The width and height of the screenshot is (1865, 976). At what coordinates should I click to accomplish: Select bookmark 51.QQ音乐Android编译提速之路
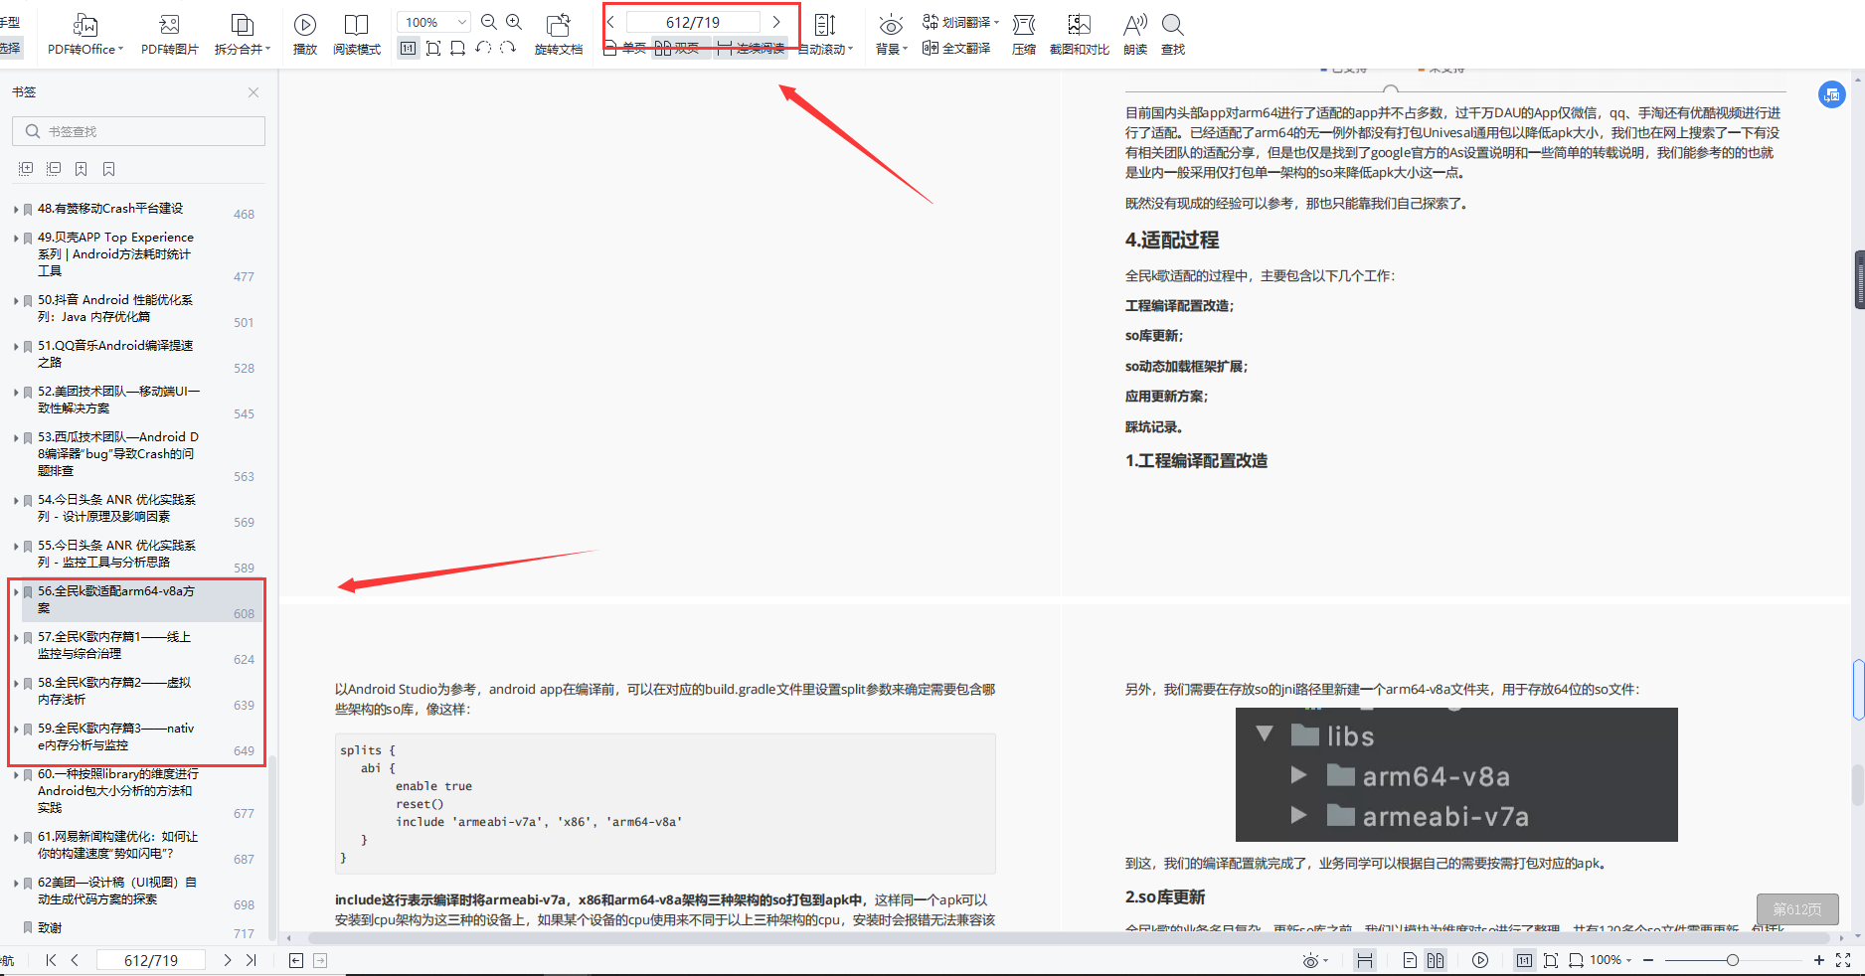point(115,354)
